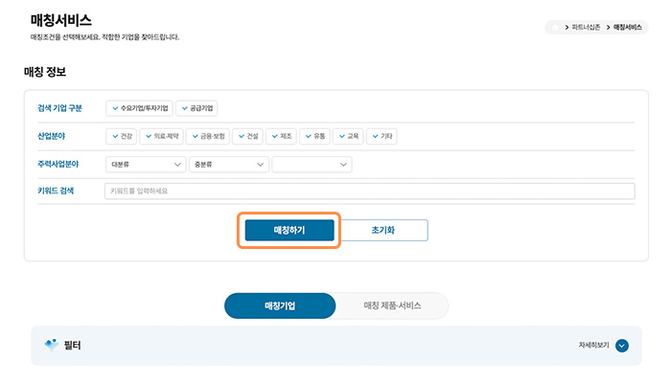671x383 pixels.
Task: Select the 의료·제약 industry option
Action: pyautogui.click(x=161, y=136)
